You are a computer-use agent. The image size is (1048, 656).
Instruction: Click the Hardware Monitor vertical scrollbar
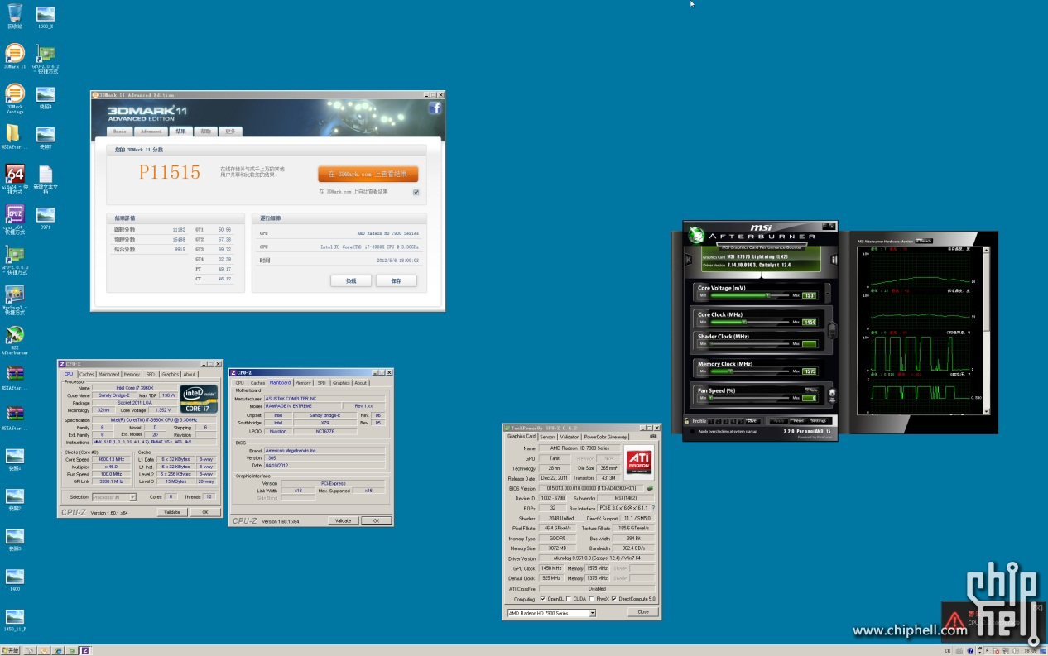[987, 329]
